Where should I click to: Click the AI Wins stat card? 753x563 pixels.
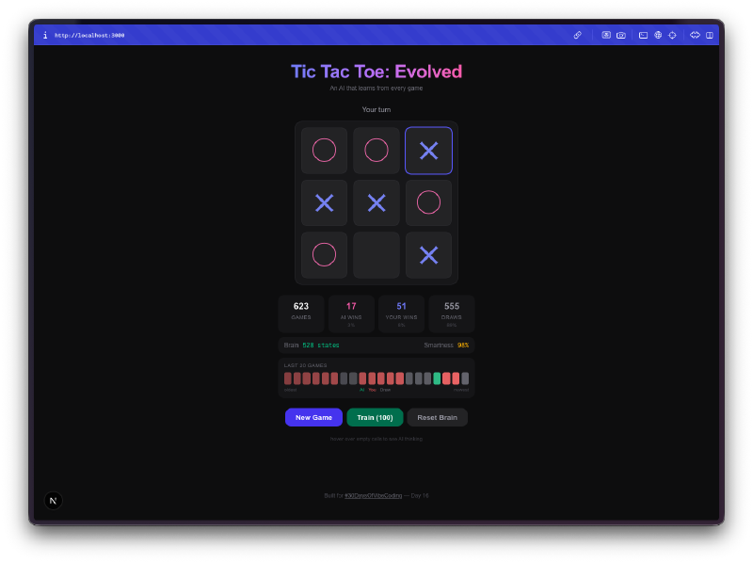coord(351,313)
